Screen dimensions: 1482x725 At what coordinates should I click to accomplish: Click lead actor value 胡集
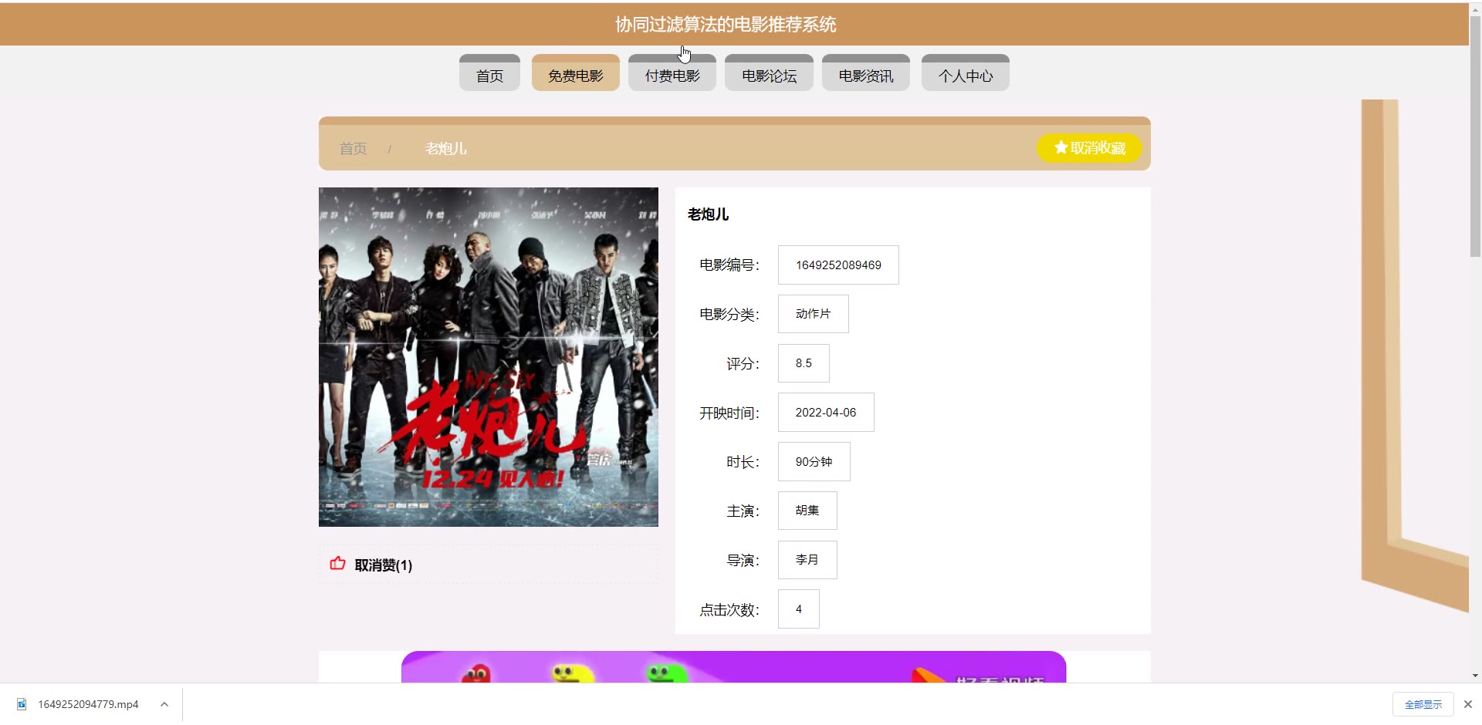tap(807, 511)
